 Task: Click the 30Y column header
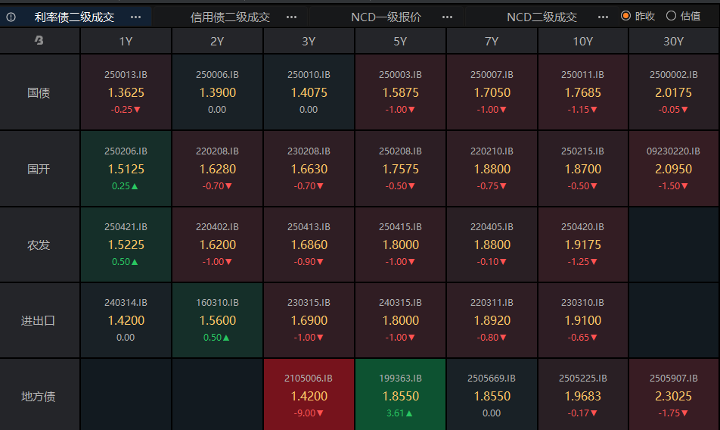pyautogui.click(x=674, y=41)
